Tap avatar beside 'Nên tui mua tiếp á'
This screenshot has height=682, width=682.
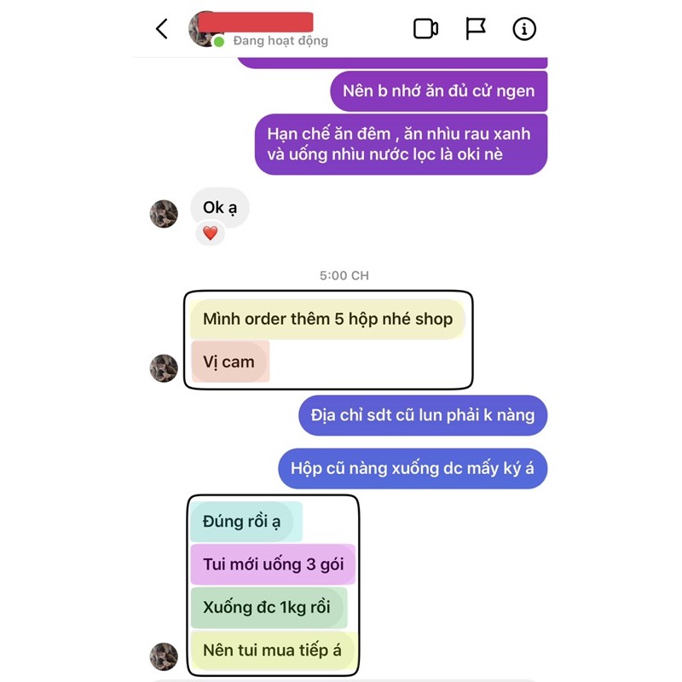tap(164, 656)
